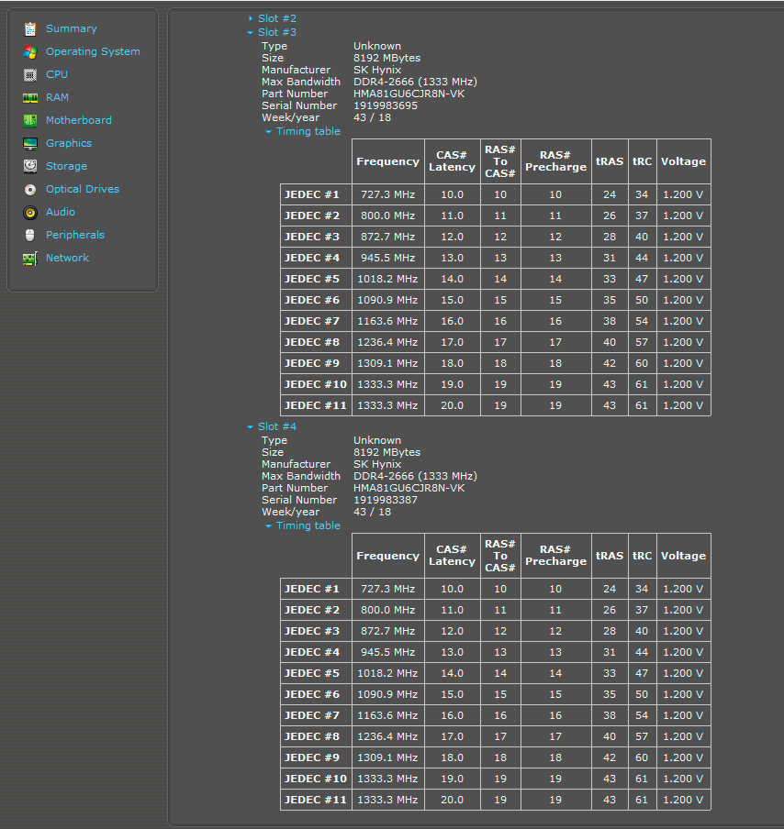Viewport: 784px width, 829px height.
Task: Expand the Slot #2 memory entry
Action: pos(276,18)
